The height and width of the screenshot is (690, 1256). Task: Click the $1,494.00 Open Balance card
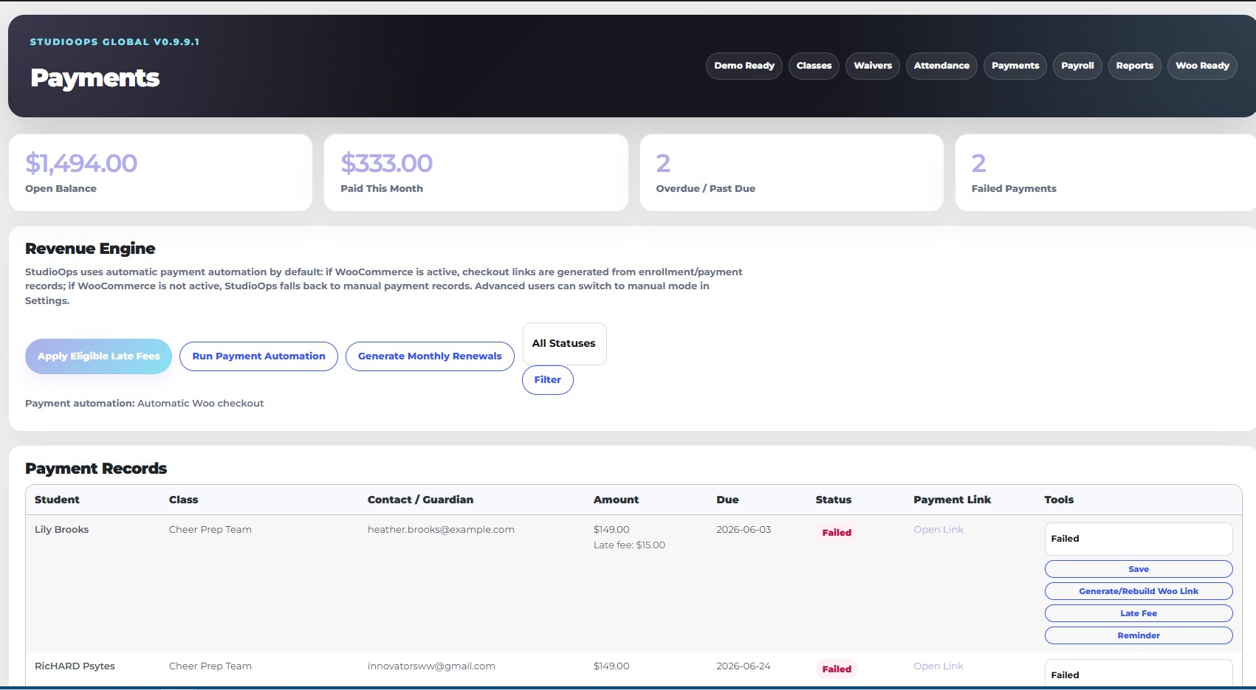pos(160,173)
